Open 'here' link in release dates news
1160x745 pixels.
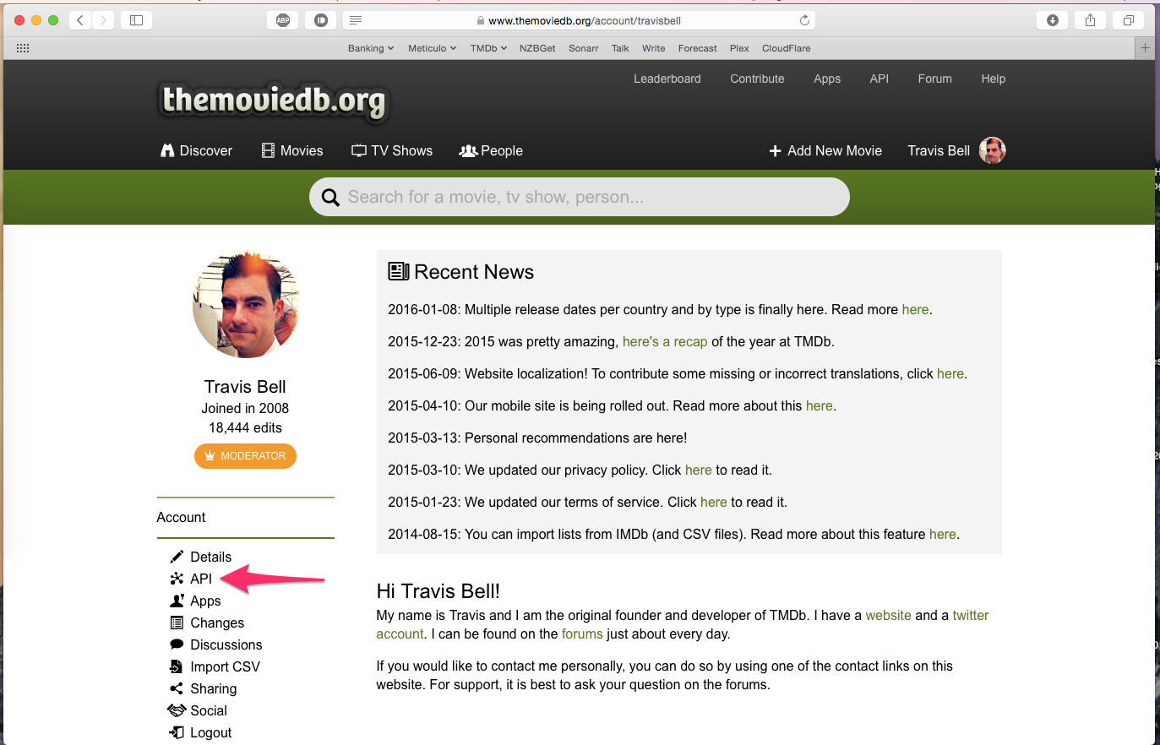(915, 309)
